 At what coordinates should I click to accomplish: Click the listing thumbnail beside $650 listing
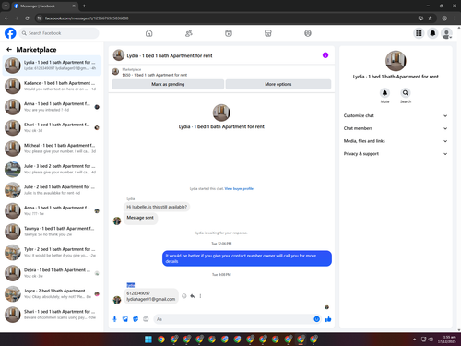(x=115, y=72)
